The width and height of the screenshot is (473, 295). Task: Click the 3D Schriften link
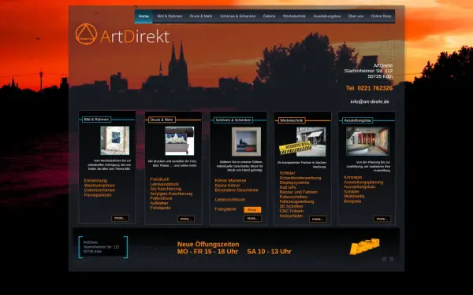(x=291, y=206)
